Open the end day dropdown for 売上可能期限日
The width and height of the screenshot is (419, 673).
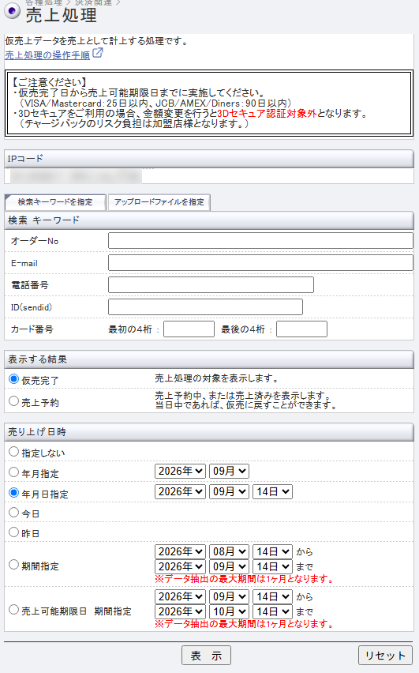click(272, 611)
